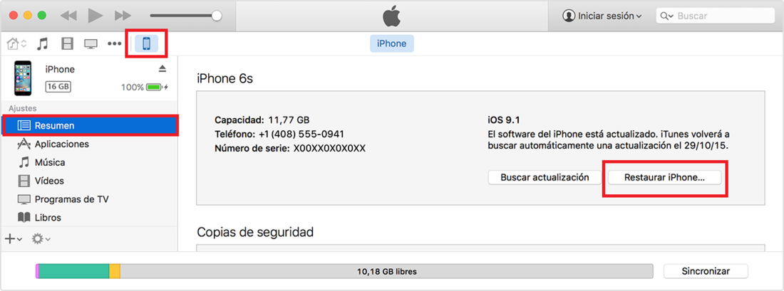Click the rewind playback button

(68, 16)
